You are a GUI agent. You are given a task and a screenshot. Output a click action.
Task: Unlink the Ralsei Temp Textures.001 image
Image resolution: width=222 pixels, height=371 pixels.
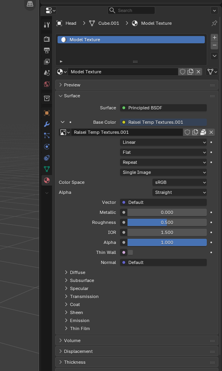click(211, 132)
